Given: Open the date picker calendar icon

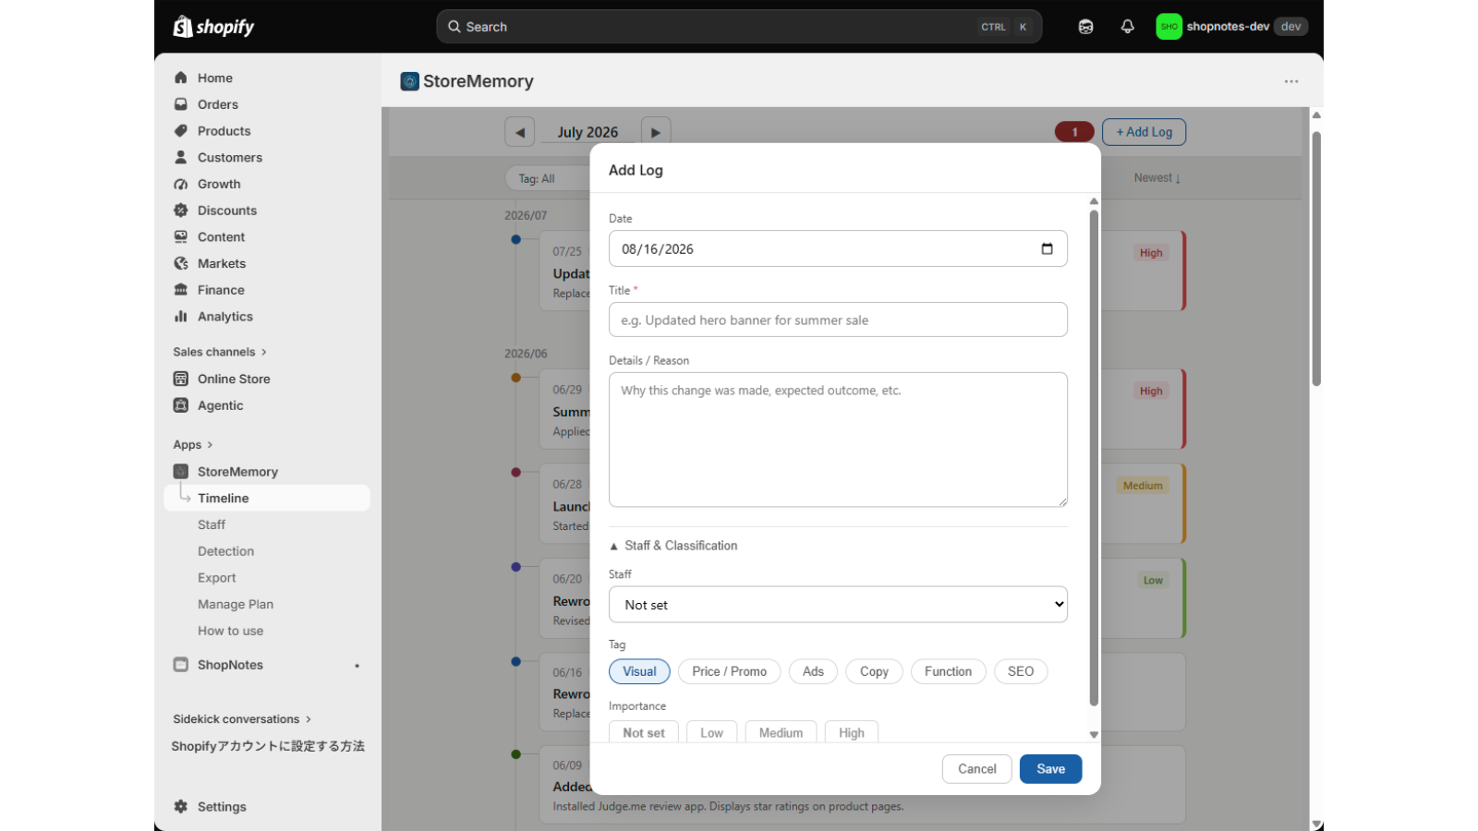Looking at the screenshot, I should tap(1047, 248).
